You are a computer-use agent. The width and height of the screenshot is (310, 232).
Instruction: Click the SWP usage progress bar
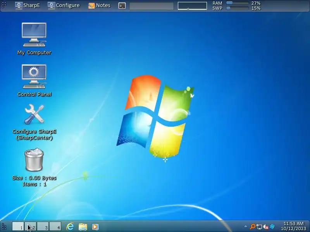[x=237, y=8]
